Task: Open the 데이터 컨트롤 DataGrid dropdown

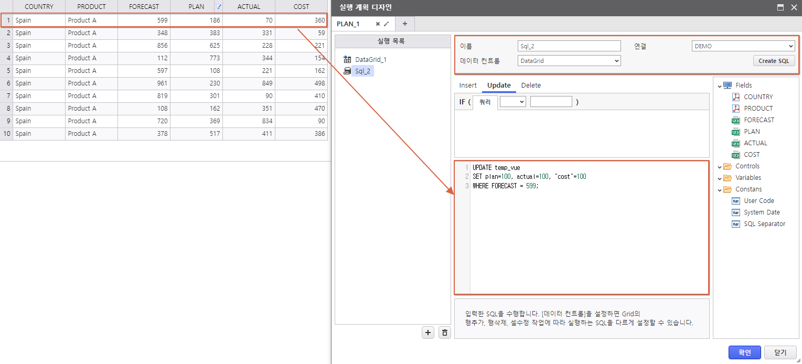Action: (x=569, y=61)
